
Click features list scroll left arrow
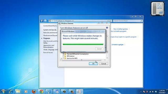pyautogui.click(x=61, y=60)
